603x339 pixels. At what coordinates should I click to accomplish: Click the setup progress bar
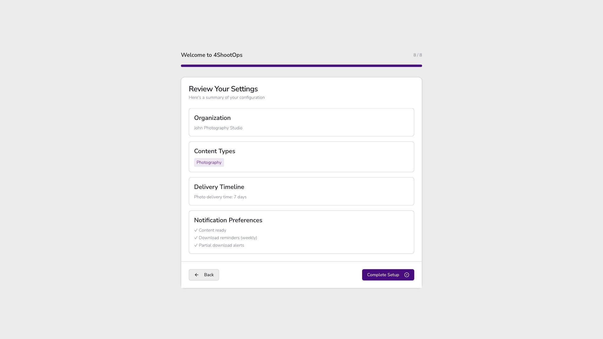point(301,66)
